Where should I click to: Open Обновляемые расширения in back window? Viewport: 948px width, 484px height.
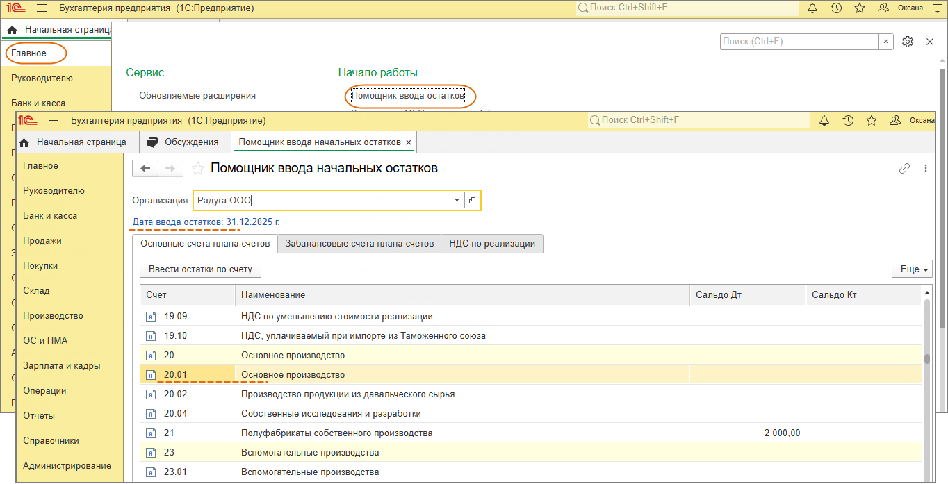[197, 96]
